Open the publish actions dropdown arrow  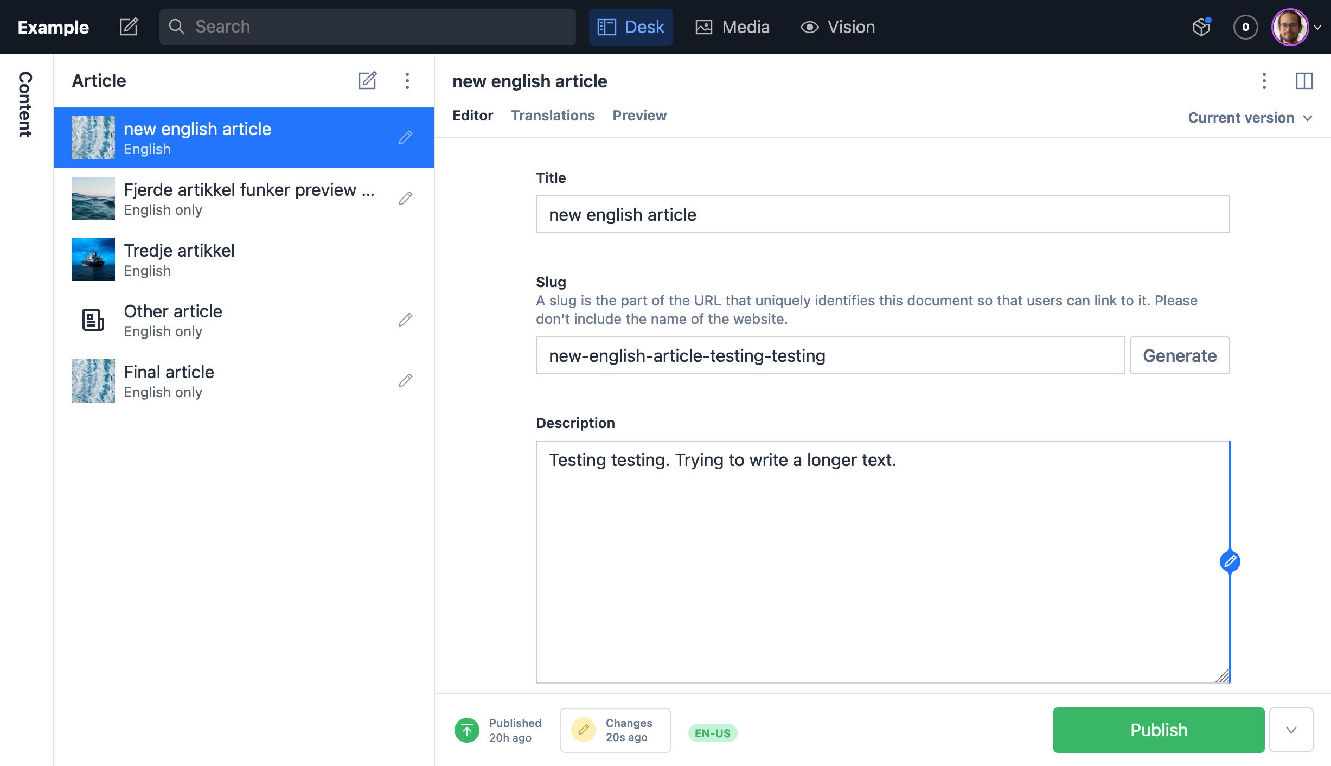pyautogui.click(x=1291, y=730)
